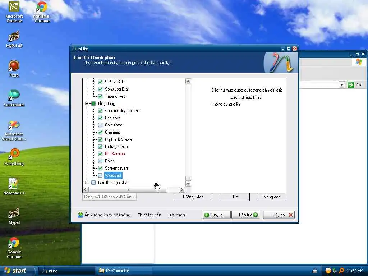
Task: Toggle ClipBook Viewer checkbox
Action: pos(100,139)
